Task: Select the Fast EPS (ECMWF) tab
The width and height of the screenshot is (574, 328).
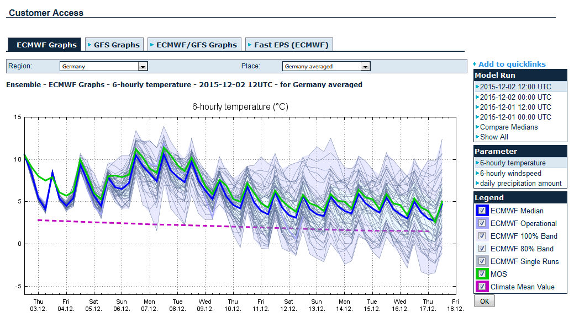Action: click(289, 45)
